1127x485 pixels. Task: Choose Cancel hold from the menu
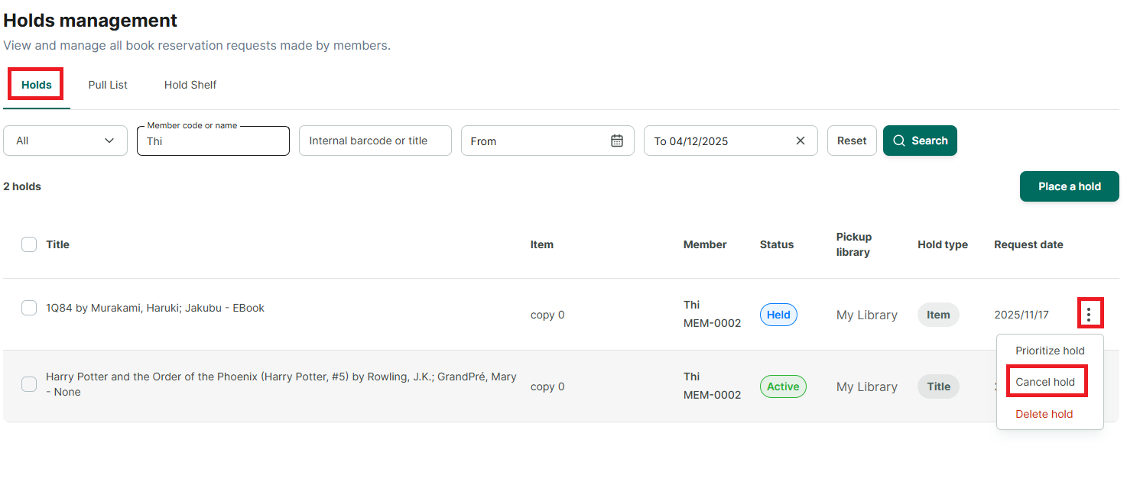click(1045, 382)
